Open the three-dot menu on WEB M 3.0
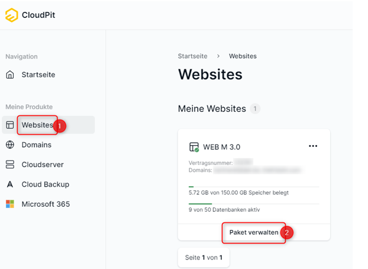368x269 pixels. tap(313, 146)
